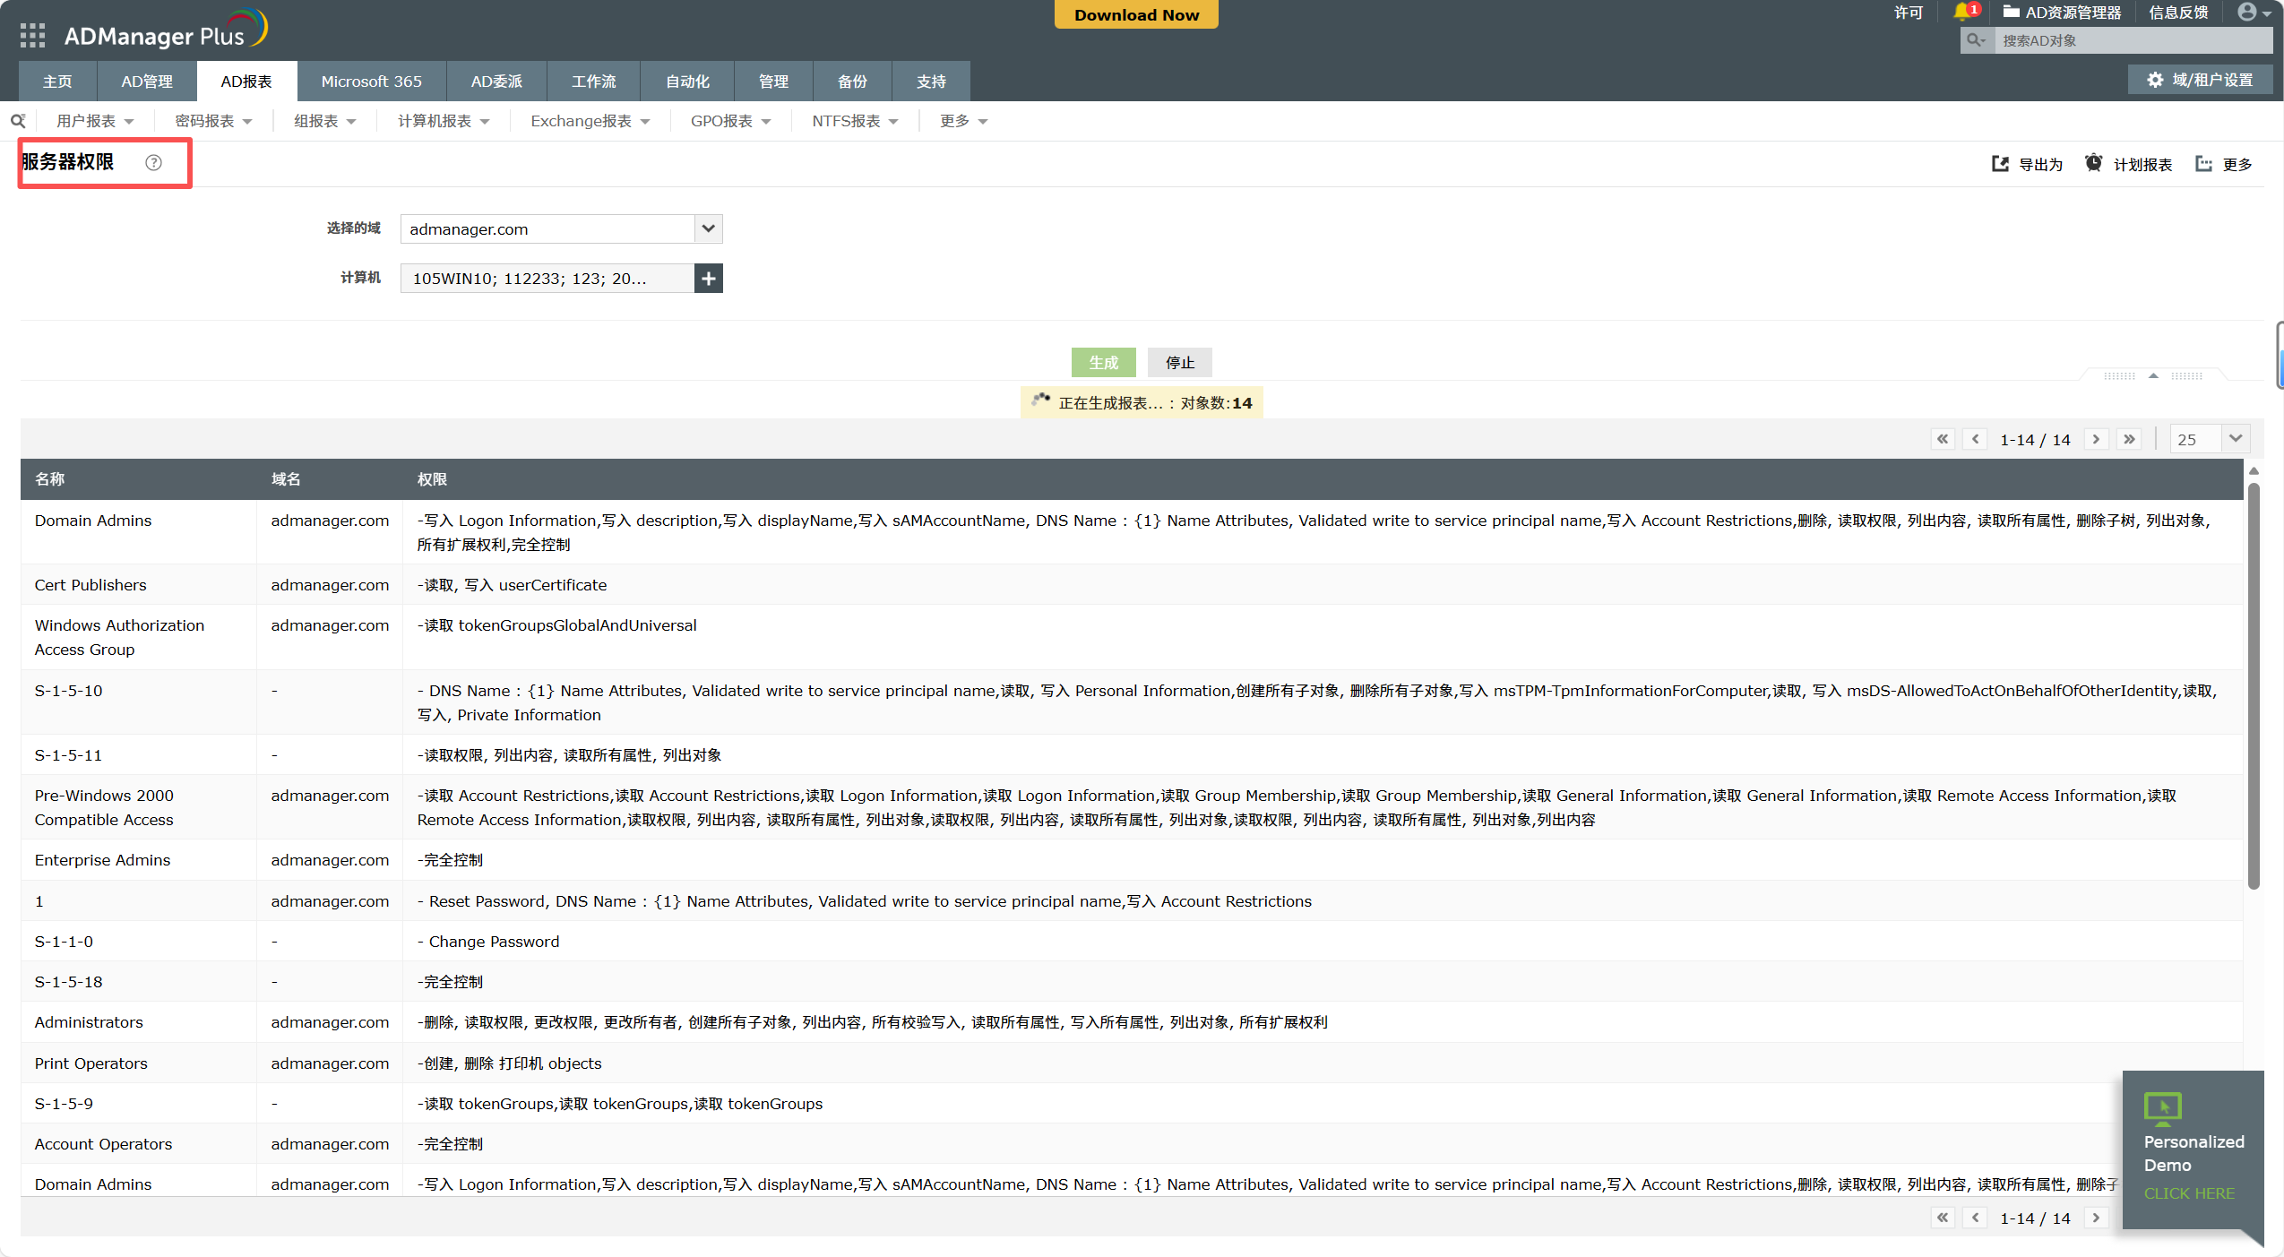
Task: Click the report search magnifier icon
Action: (x=18, y=121)
